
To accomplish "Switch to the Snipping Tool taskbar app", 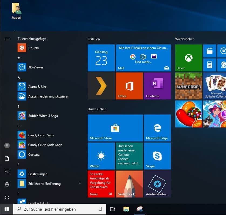I will coord(140,209).
